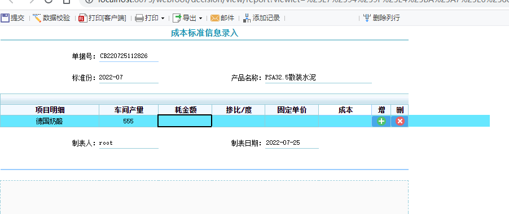This screenshot has width=509, height=214.
Task: Click the 555 车间产量 cell
Action: click(x=129, y=121)
